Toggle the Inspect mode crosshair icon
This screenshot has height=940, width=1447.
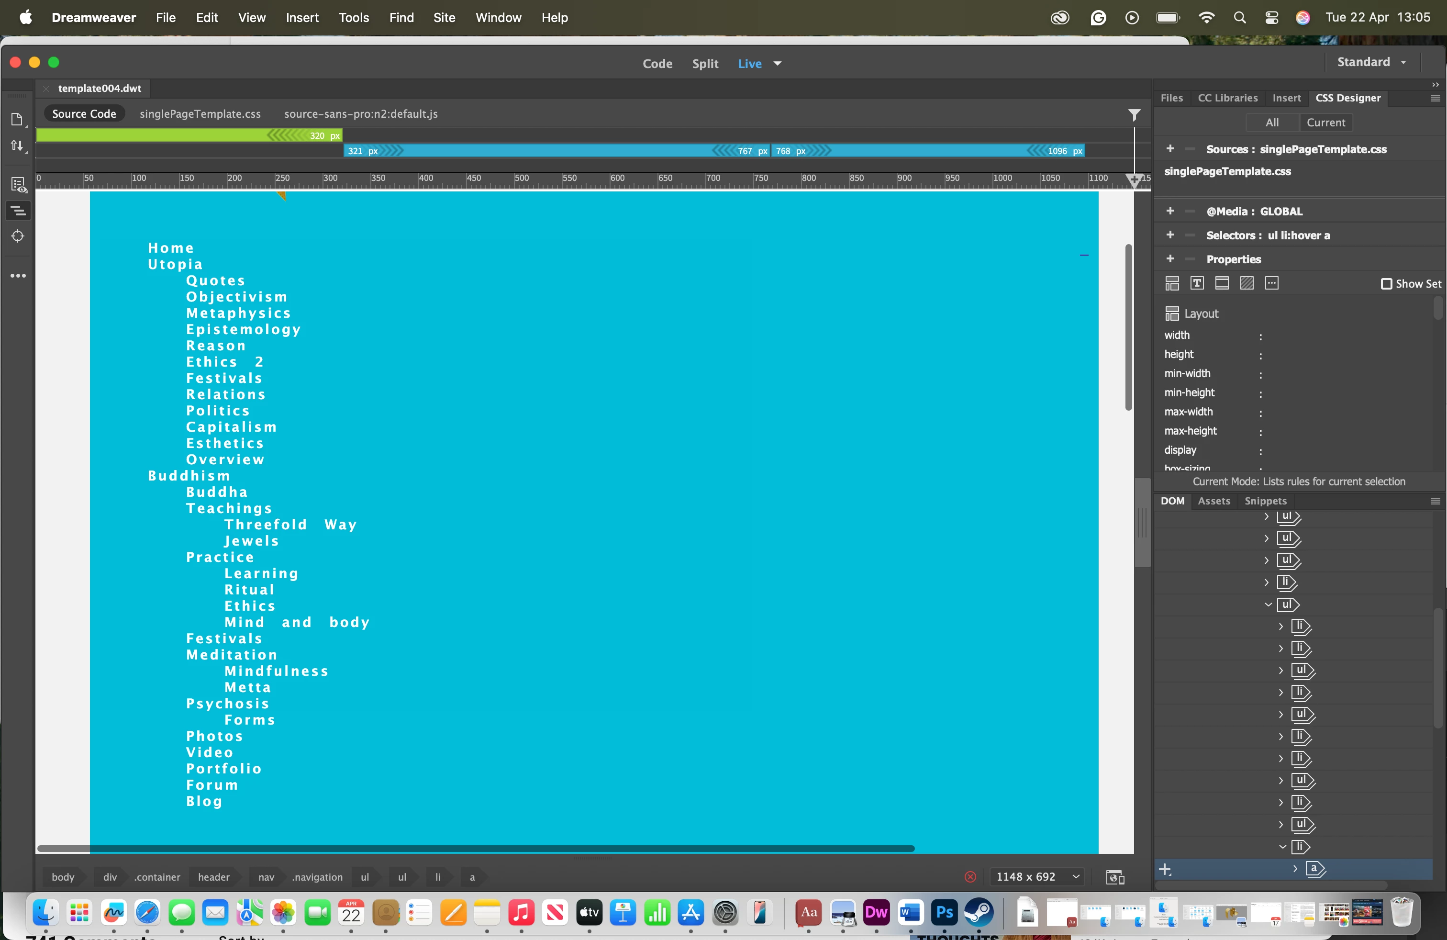pos(18,236)
